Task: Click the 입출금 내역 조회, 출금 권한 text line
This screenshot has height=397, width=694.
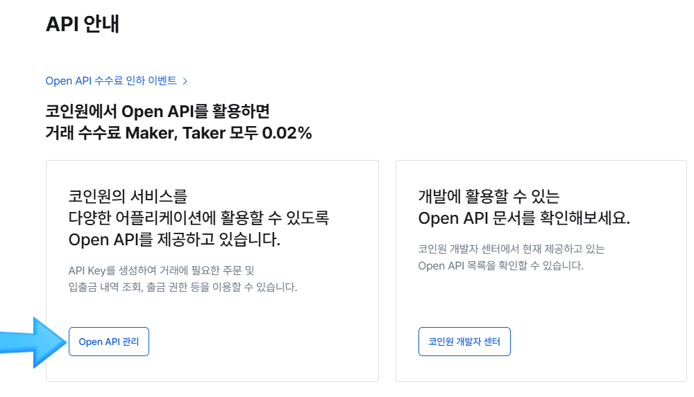Action: click(183, 287)
